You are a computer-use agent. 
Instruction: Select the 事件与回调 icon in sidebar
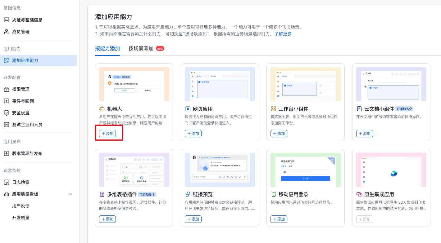point(6,101)
